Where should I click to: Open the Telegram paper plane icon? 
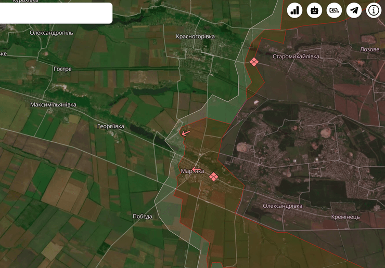point(354,10)
